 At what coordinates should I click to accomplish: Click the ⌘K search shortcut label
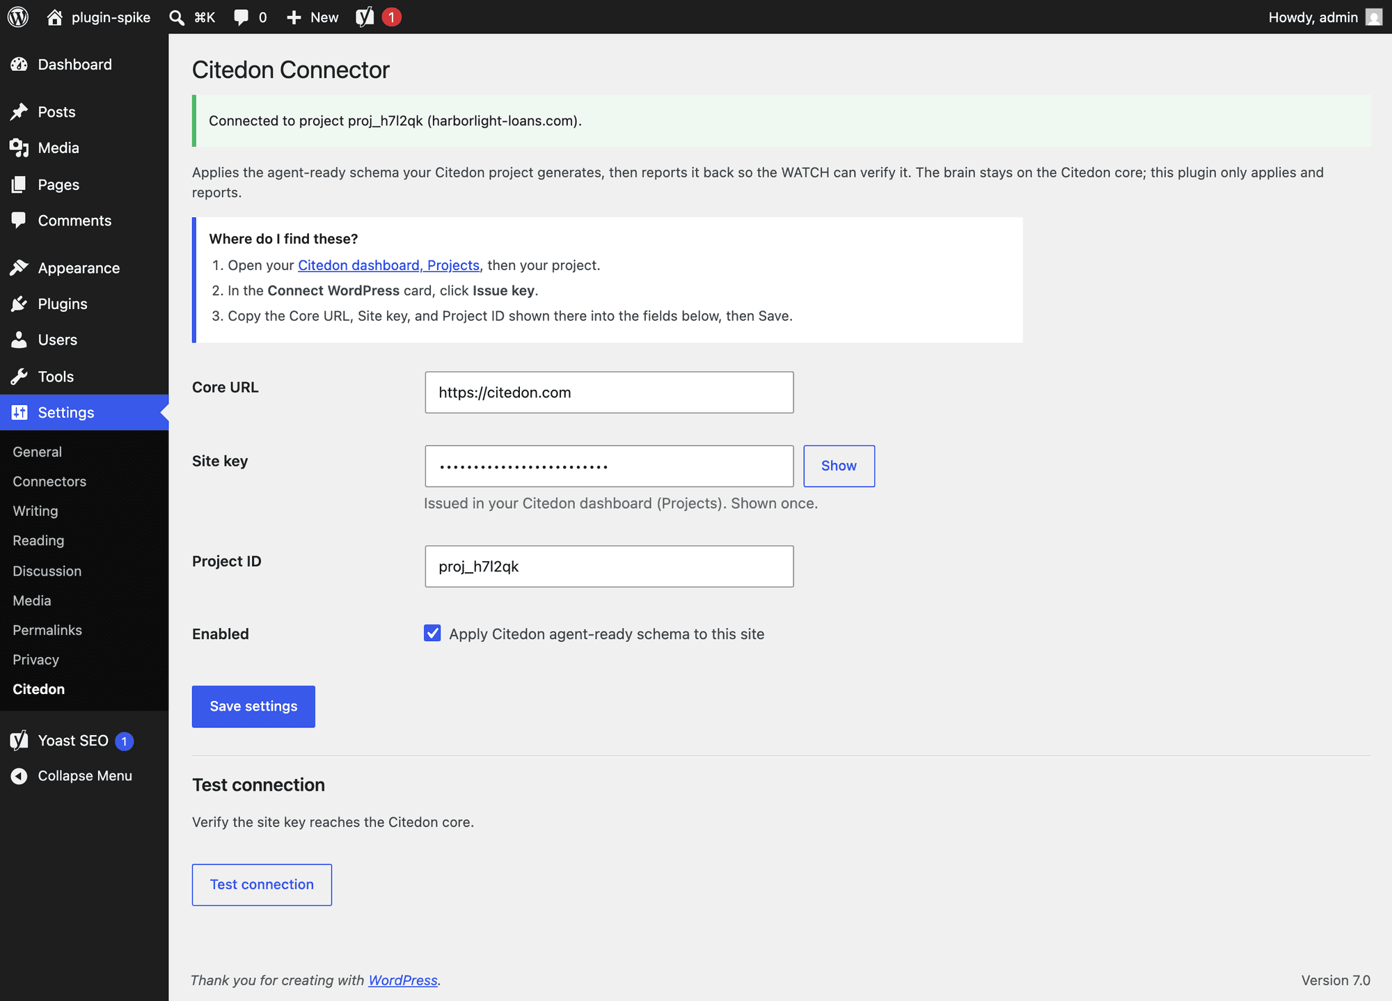tap(205, 17)
